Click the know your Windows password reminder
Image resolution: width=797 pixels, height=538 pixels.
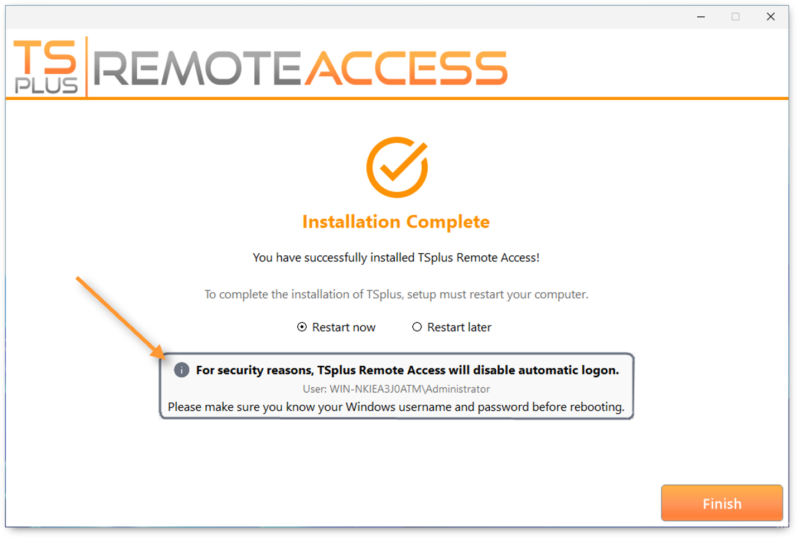pyautogui.click(x=396, y=407)
